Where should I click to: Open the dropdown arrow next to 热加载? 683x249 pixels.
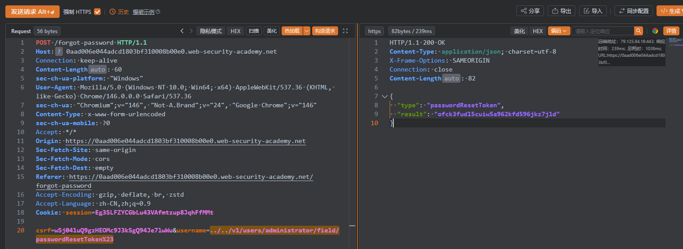point(307,31)
